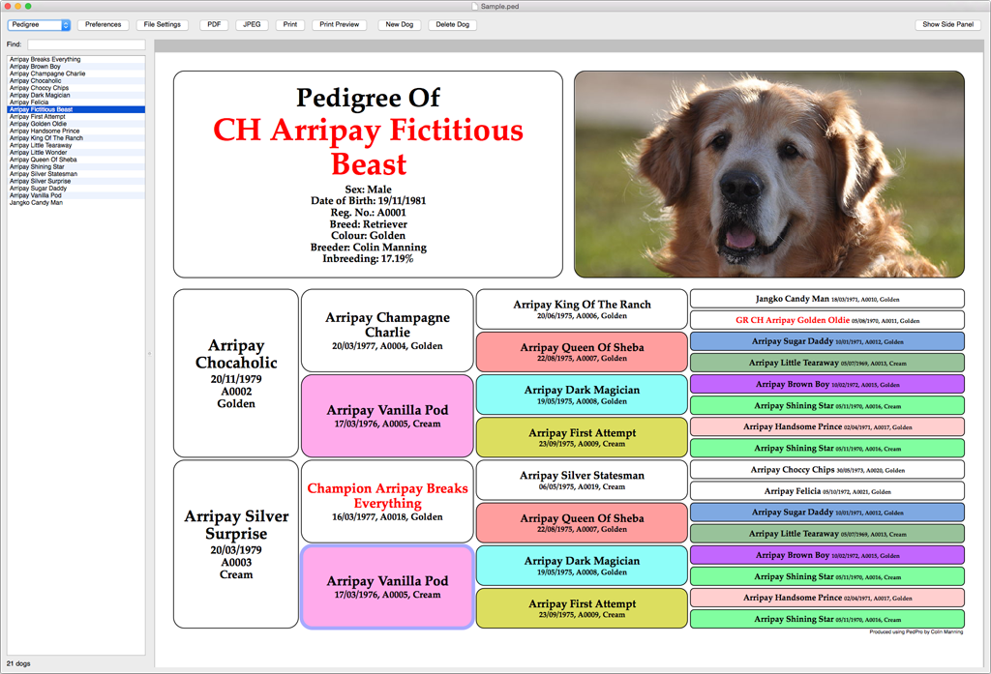This screenshot has width=991, height=674.
Task: Click the pink Arripay Vanilla Pod pedigree box
Action: point(386,414)
